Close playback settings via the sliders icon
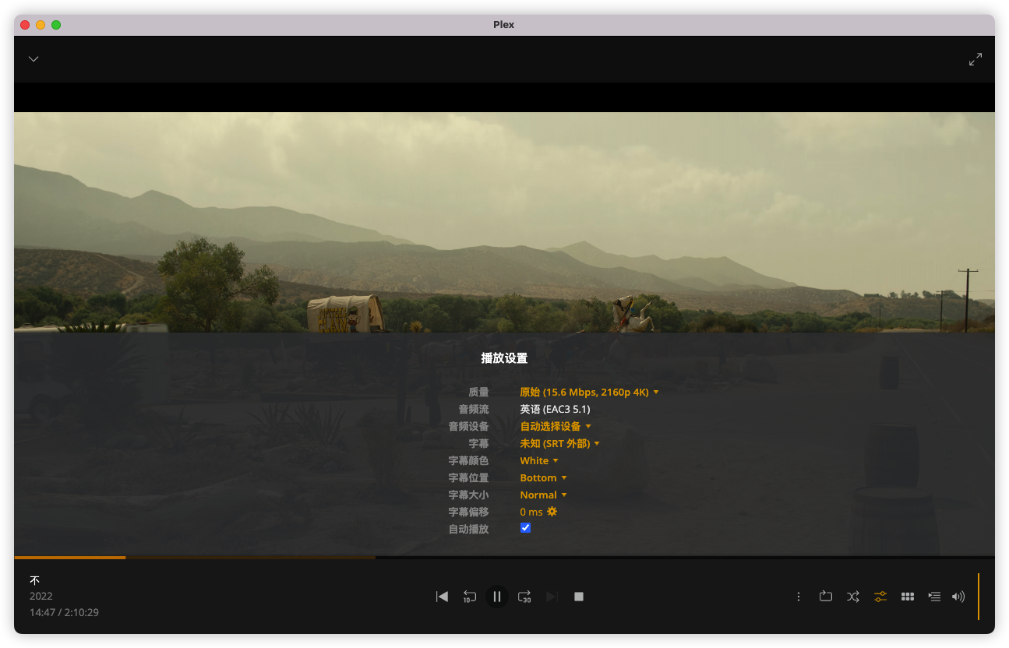 [880, 597]
